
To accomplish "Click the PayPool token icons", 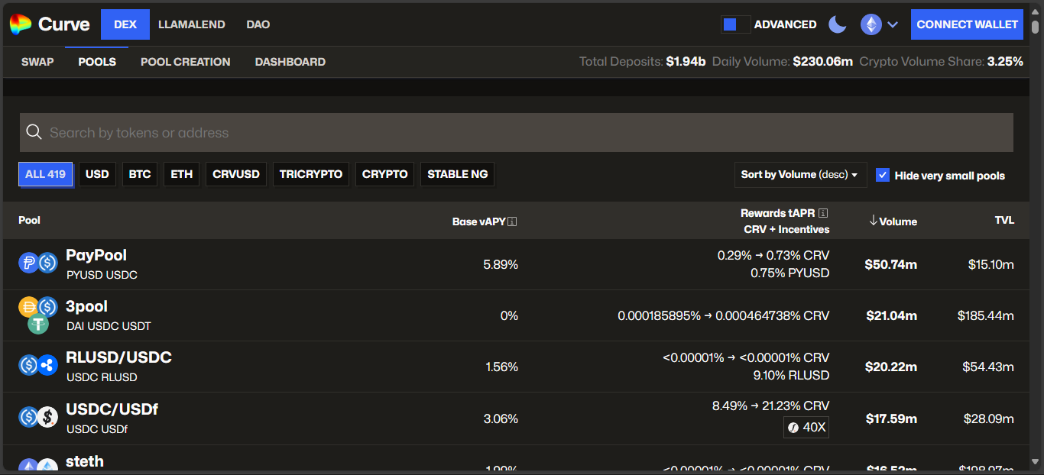I will 38,263.
